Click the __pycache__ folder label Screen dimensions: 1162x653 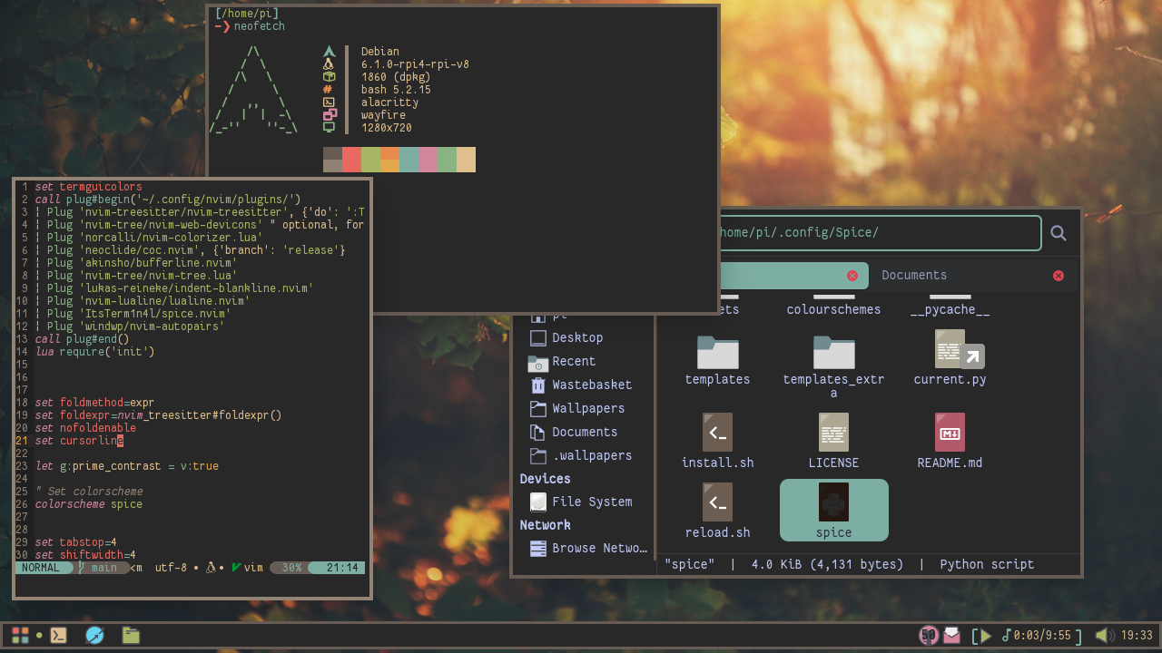(x=950, y=309)
